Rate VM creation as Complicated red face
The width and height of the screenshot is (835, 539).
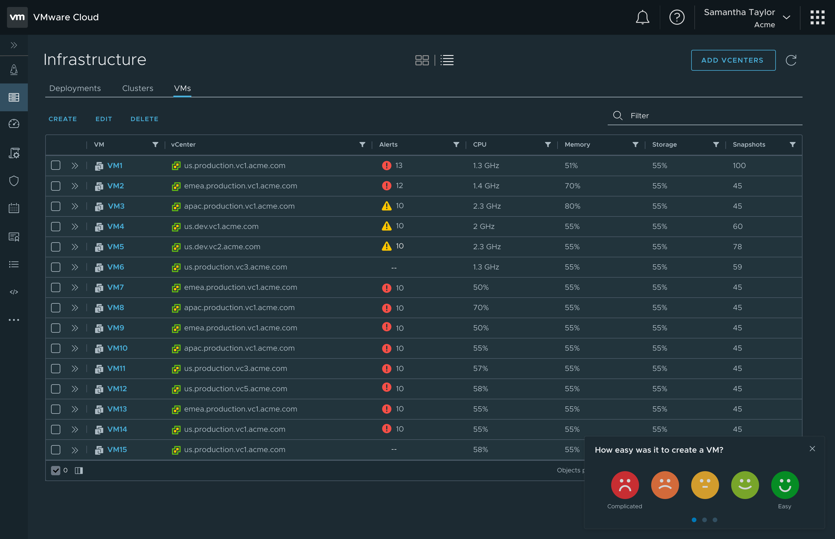[x=625, y=485]
